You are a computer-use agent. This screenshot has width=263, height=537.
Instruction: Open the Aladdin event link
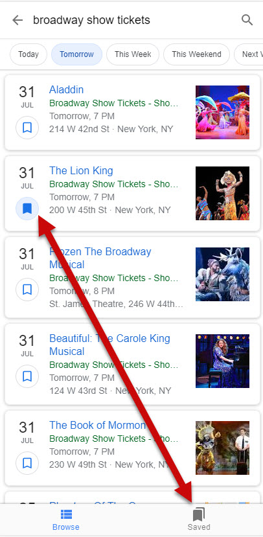point(67,90)
